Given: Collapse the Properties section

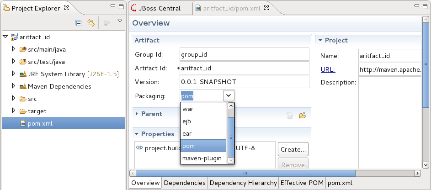Looking at the screenshot, I should tap(137, 134).
